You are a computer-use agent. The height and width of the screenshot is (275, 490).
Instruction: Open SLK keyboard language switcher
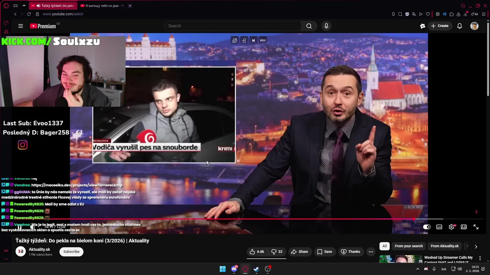point(444,269)
